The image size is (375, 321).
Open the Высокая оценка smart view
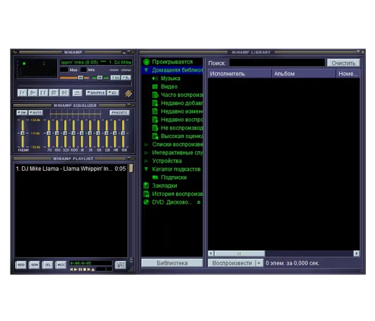pos(177,136)
